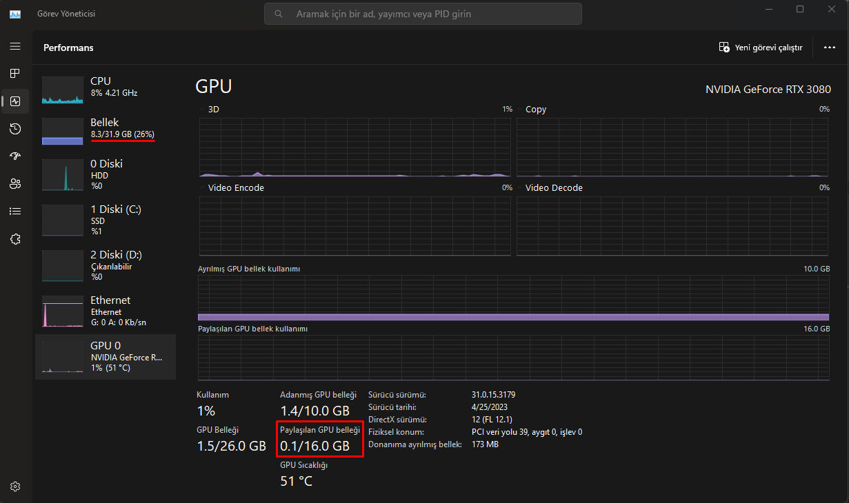Select CPU in the performance list

point(106,87)
